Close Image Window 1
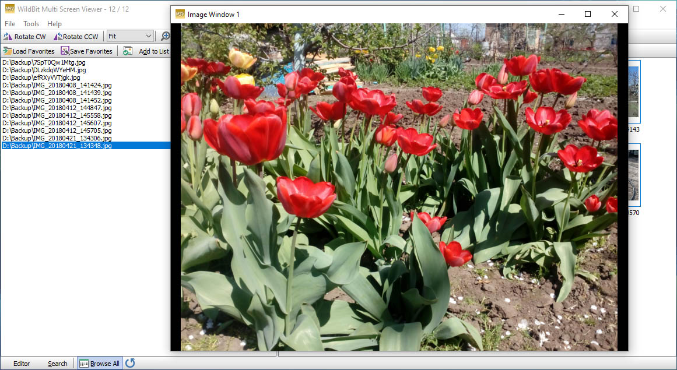 (x=615, y=14)
